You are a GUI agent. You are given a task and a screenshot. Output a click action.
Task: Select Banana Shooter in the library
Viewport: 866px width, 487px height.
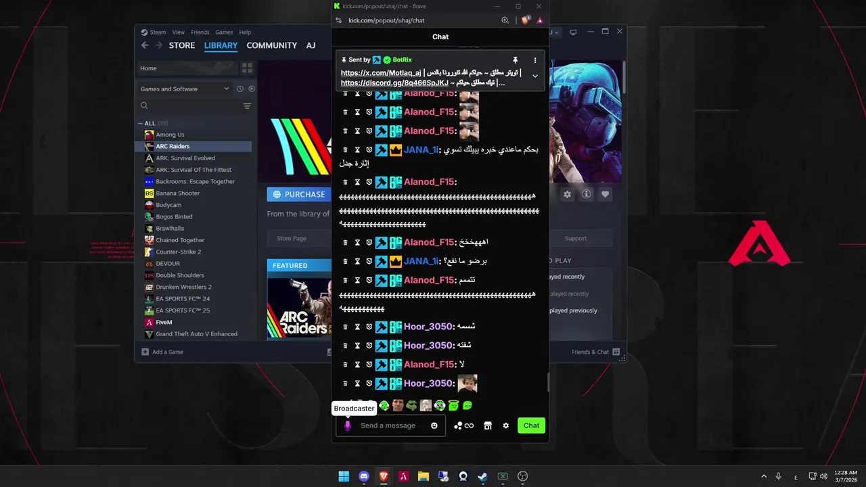pyautogui.click(x=195, y=193)
